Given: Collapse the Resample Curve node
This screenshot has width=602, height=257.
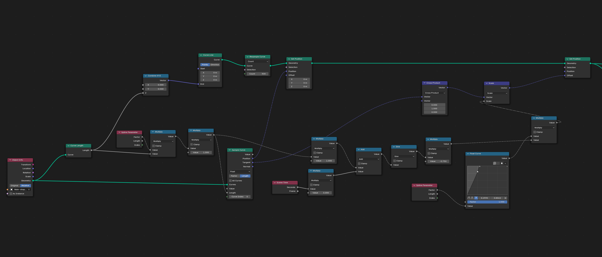Looking at the screenshot, I should tap(248, 57).
